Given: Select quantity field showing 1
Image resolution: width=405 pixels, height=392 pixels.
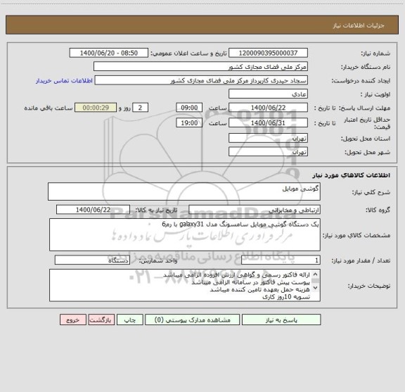Looking at the screenshot, I should point(281,260).
